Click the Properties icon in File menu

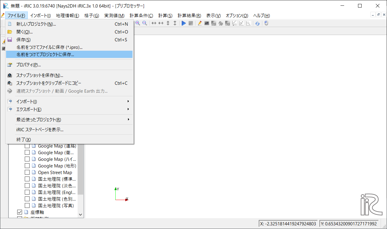coord(10,65)
